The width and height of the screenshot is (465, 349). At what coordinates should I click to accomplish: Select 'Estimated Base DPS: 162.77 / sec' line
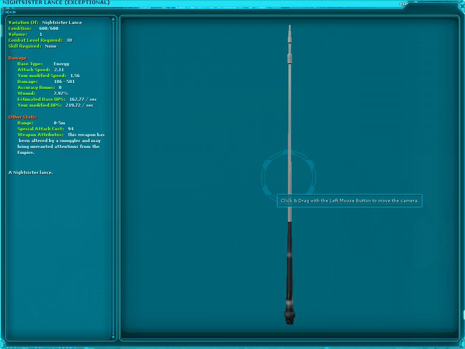pos(57,100)
